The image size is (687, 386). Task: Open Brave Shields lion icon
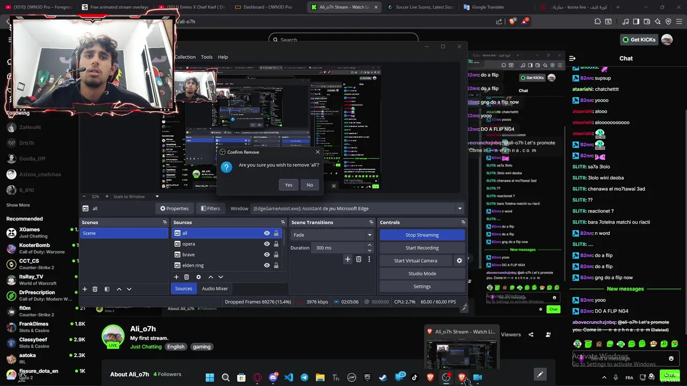pyautogui.click(x=513, y=21)
